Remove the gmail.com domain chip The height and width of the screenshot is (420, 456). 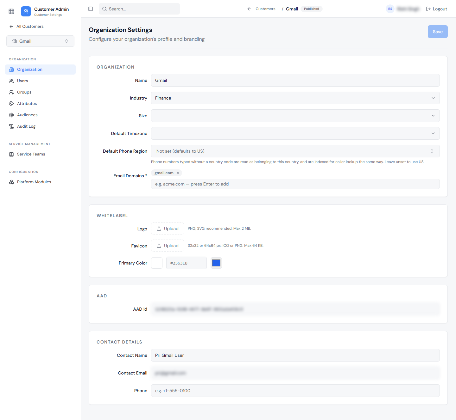178,173
